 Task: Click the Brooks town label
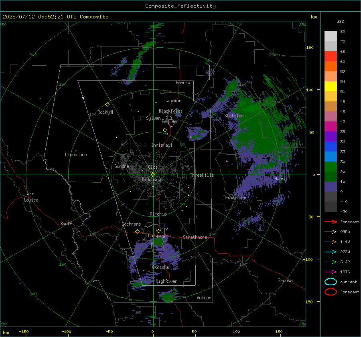(285, 280)
